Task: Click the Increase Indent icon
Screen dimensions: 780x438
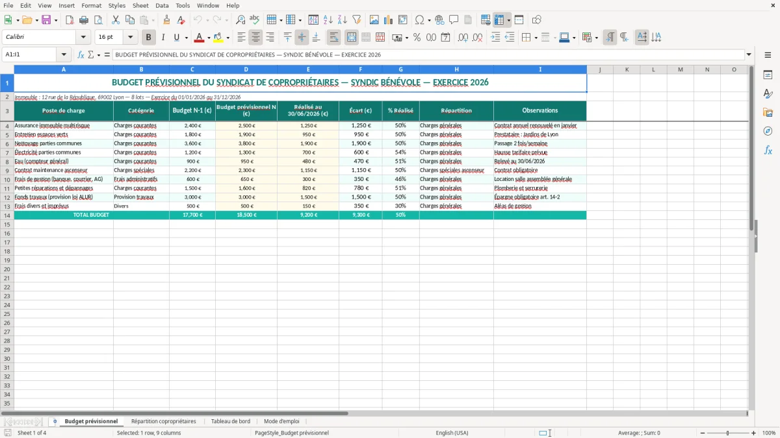Action: click(x=495, y=38)
